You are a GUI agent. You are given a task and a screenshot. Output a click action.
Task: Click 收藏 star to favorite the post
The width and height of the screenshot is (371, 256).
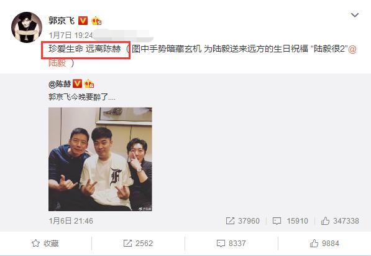click(x=45, y=244)
